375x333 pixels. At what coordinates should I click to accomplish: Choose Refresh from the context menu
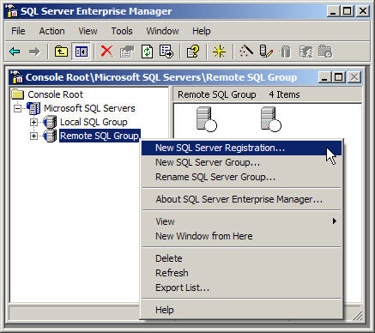242,273
